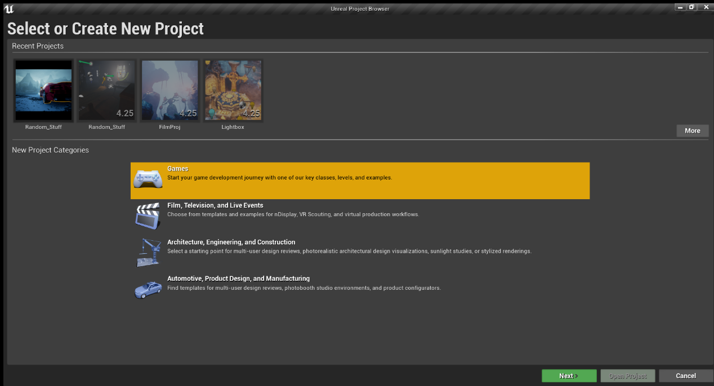Select the highlighted Games category title
Screen dimensions: 714x386
178,169
